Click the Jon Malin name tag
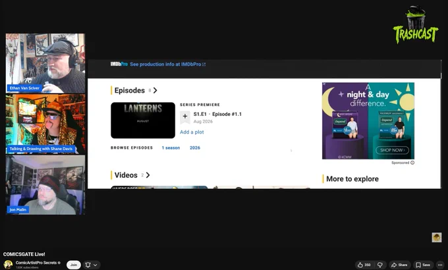 click(18, 209)
